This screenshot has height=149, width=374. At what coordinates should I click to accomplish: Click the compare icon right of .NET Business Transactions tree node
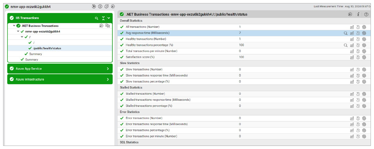107,26
